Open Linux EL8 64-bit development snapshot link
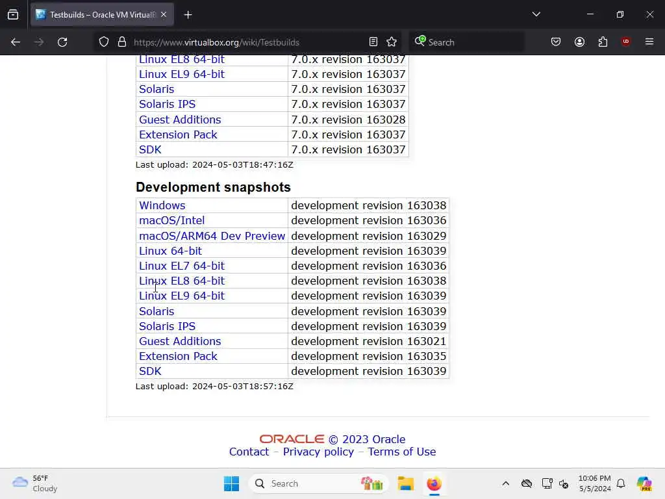Screen dimensions: 665x499 tap(182, 281)
